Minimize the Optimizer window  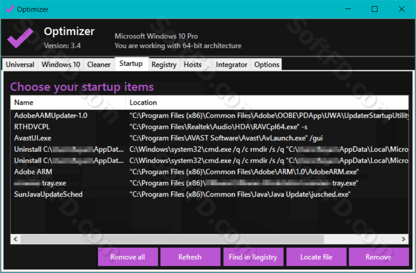[348, 9]
